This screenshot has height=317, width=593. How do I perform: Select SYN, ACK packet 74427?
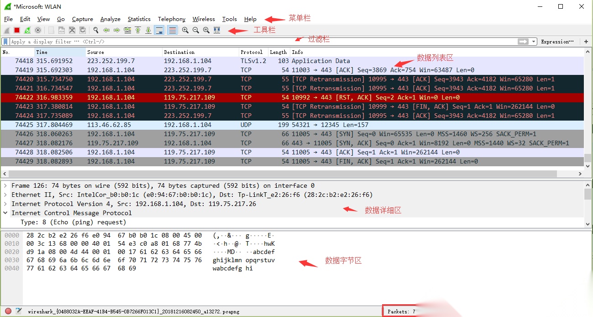tap(292, 143)
